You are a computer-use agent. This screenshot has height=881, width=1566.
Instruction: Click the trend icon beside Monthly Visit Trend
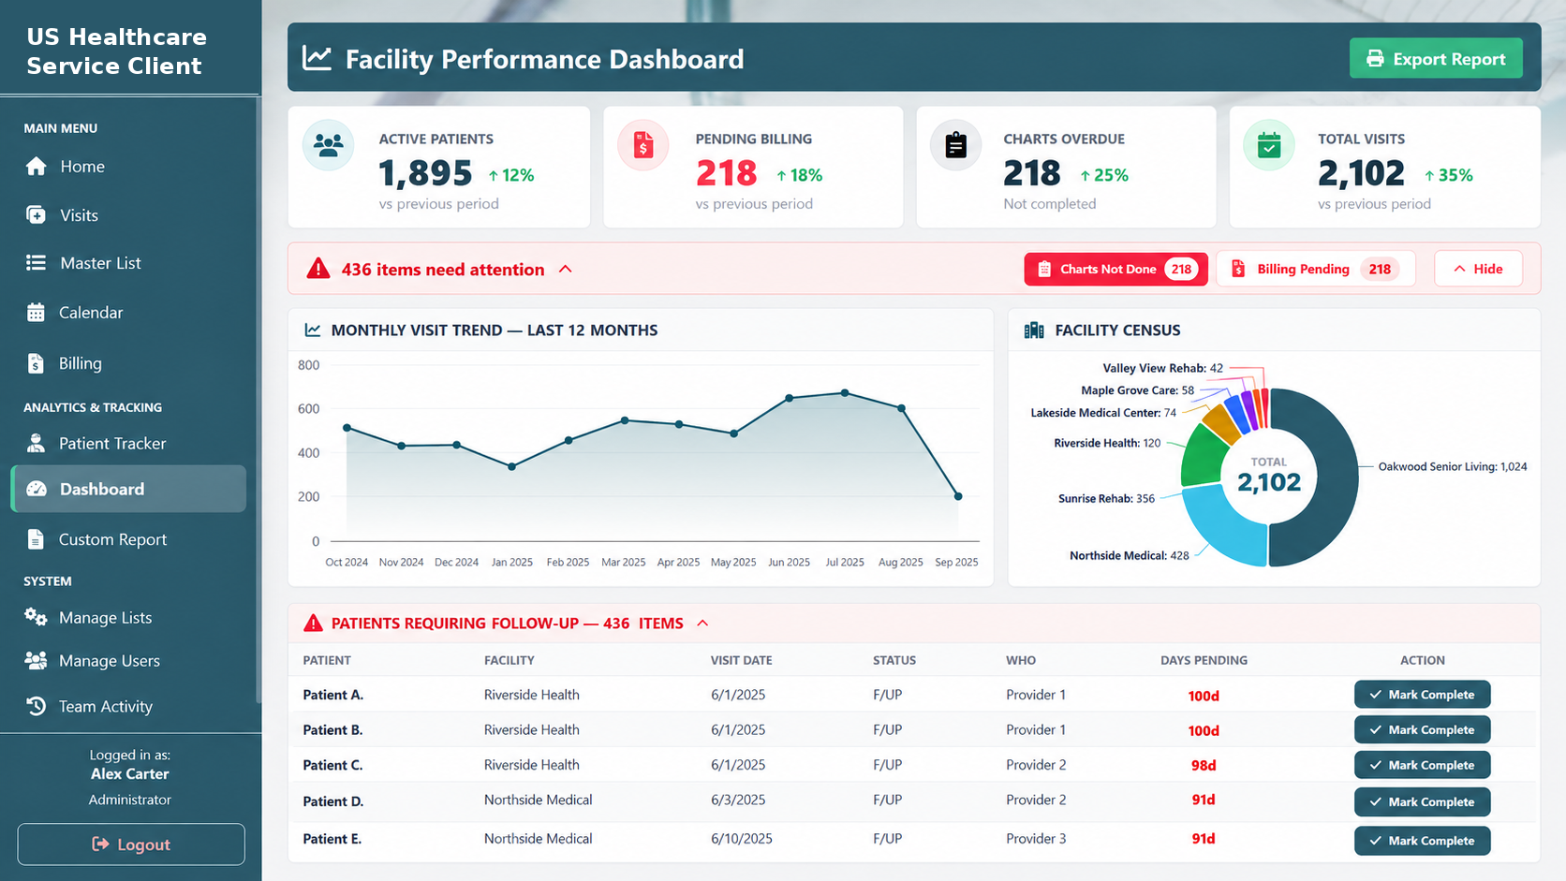click(x=313, y=330)
